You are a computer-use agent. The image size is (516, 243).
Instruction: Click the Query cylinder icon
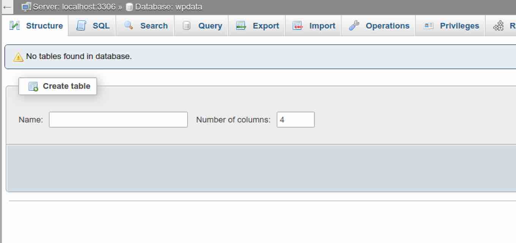pos(186,26)
